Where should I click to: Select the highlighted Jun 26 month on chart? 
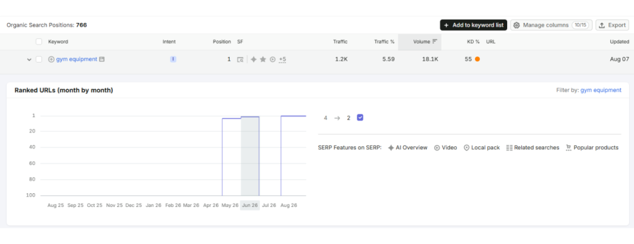point(250,205)
